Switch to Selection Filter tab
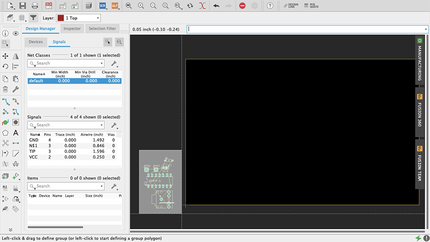The width and height of the screenshot is (430, 242). click(102, 28)
